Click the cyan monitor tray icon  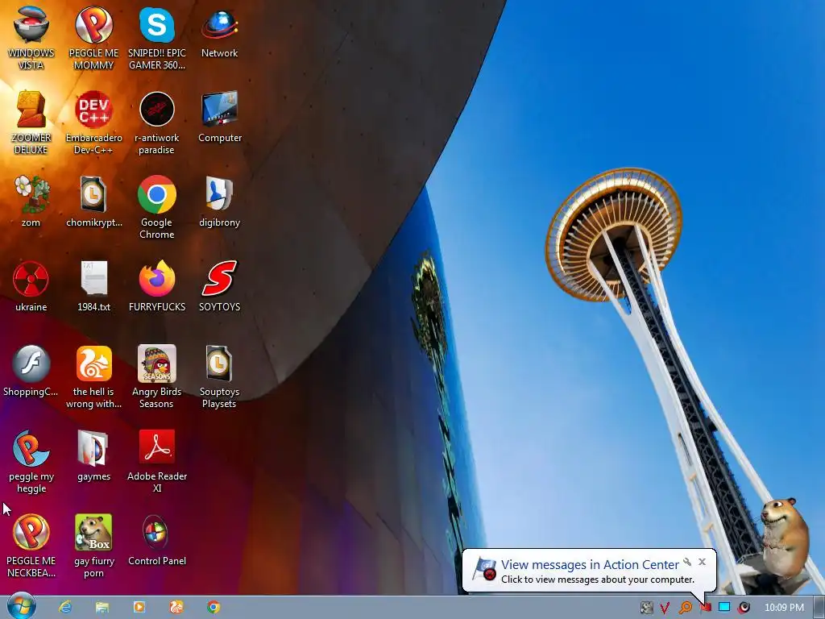pyautogui.click(x=724, y=608)
